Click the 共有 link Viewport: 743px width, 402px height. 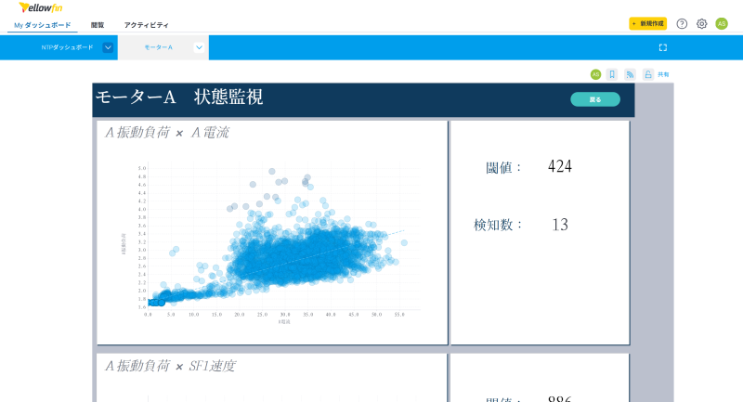click(663, 74)
